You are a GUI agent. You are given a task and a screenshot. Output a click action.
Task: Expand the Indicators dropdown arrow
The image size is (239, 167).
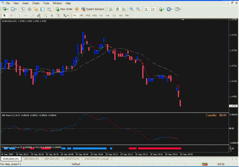164,9
